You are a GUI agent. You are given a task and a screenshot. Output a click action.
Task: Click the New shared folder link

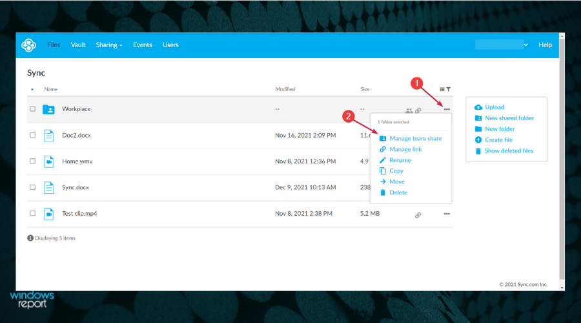point(509,118)
